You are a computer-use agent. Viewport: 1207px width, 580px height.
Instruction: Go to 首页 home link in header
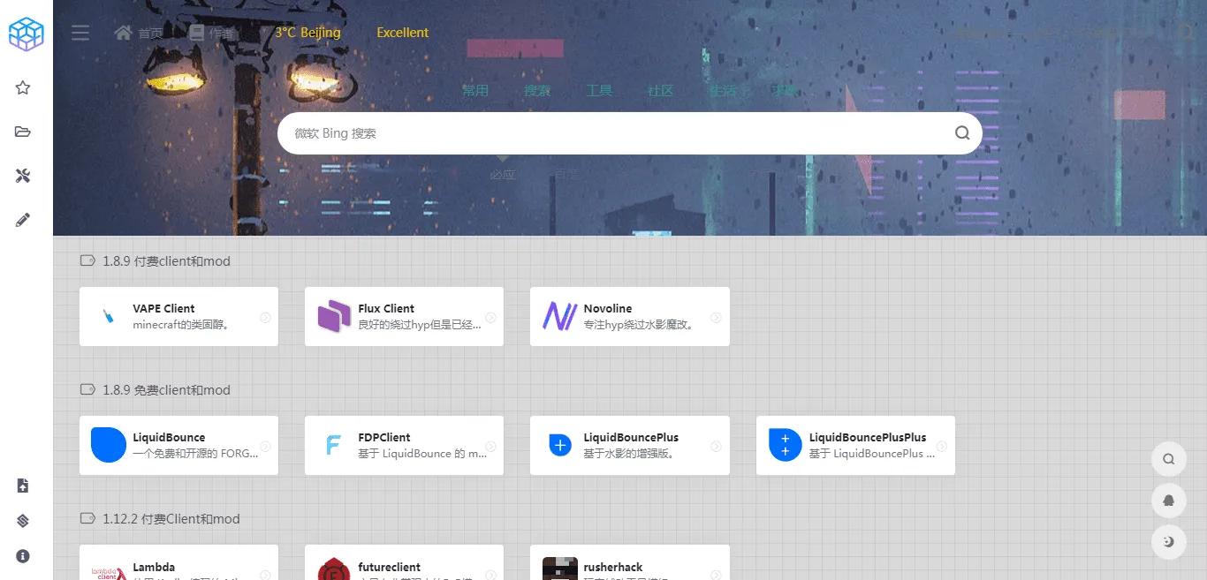pyautogui.click(x=140, y=33)
